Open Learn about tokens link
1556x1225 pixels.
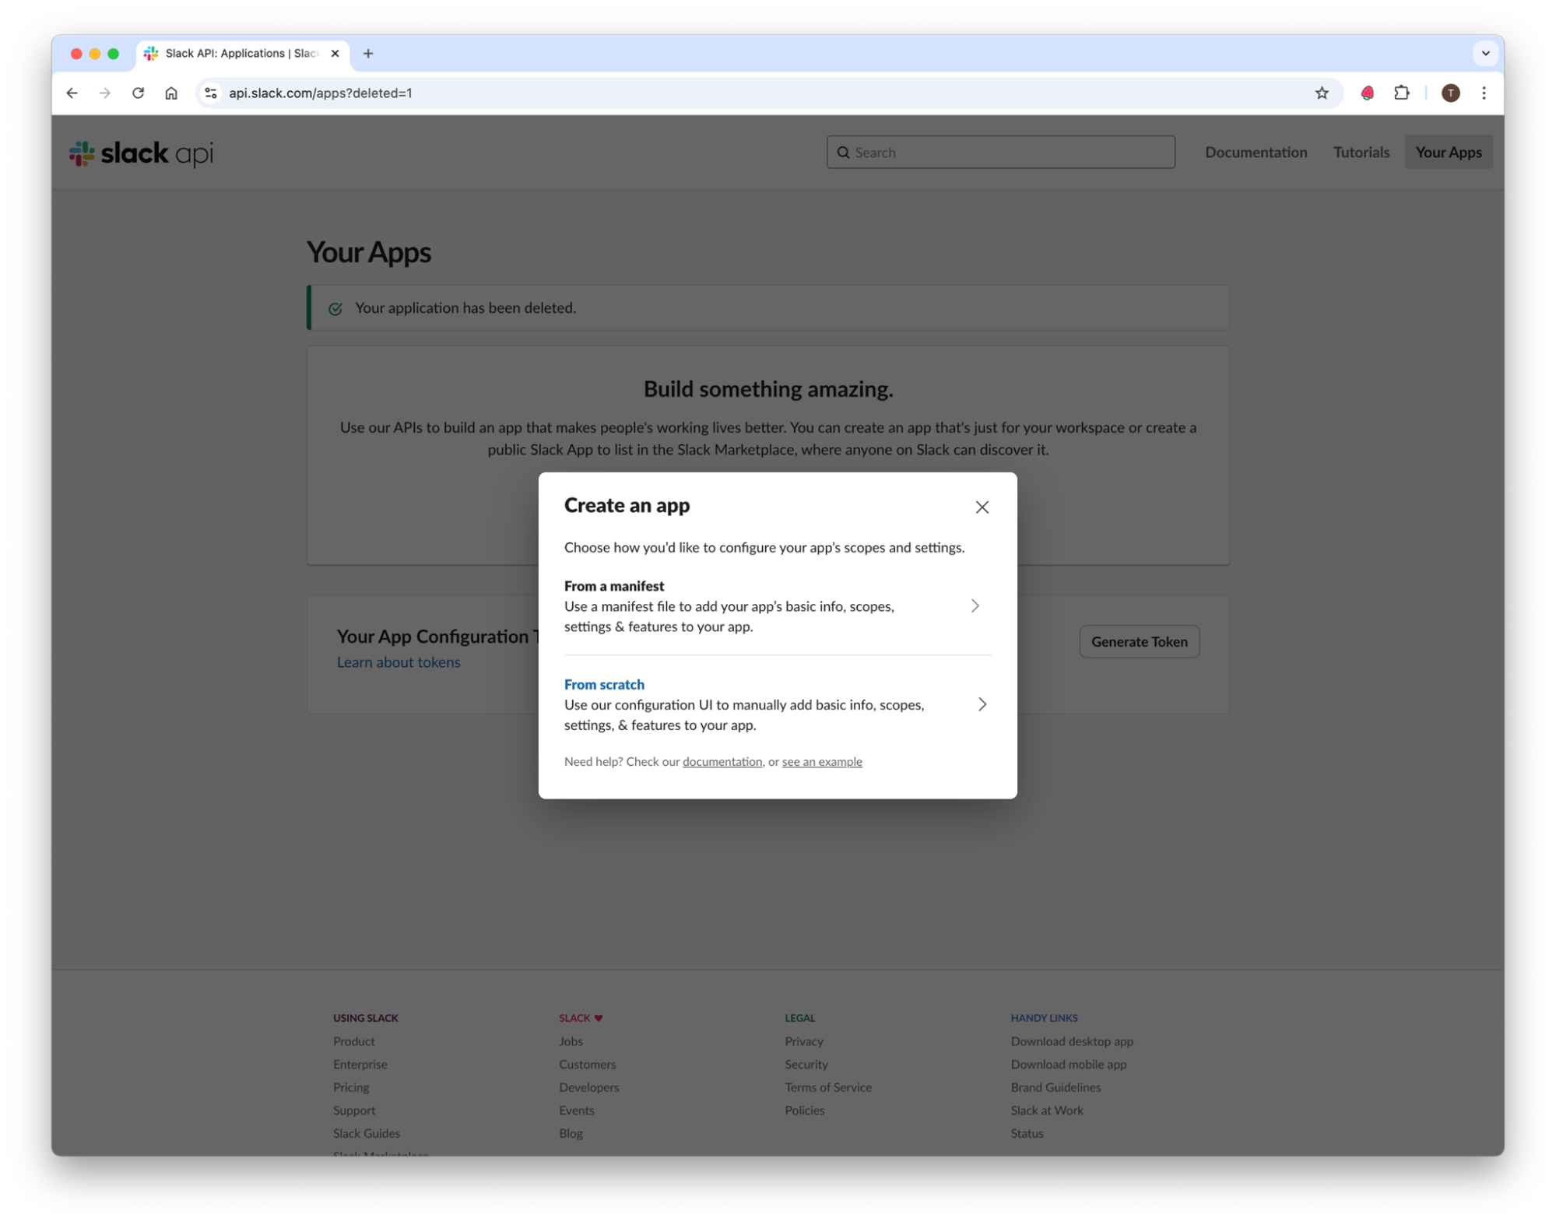pos(398,662)
